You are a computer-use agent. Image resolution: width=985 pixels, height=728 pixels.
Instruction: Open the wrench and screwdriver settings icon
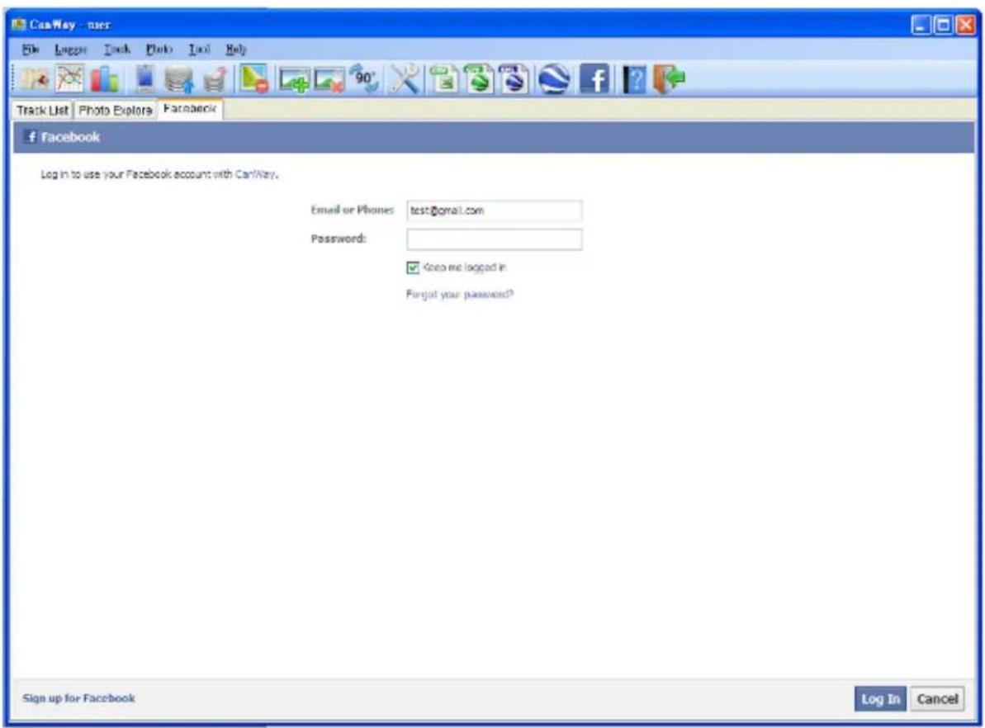[x=404, y=79]
